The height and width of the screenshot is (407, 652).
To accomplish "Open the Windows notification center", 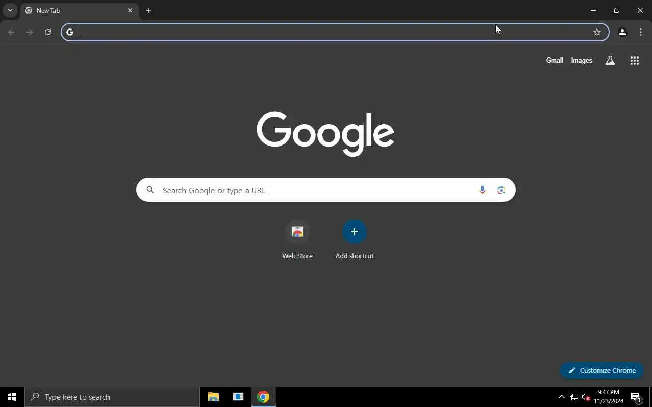I will point(636,397).
